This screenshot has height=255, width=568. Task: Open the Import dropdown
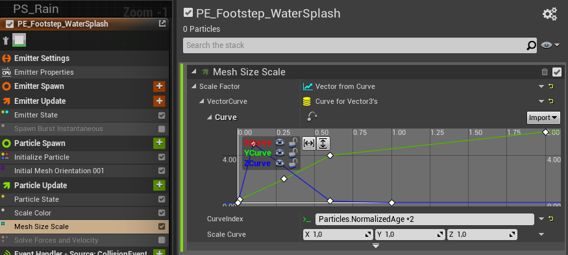(543, 117)
